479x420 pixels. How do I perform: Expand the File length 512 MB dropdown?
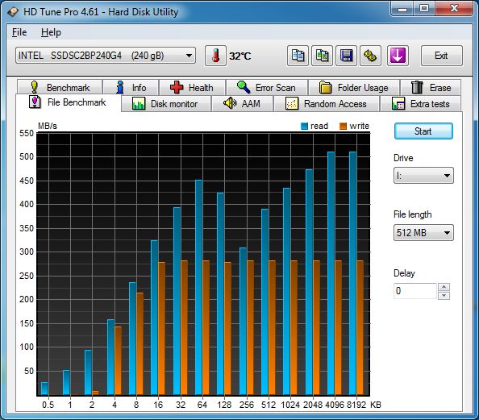pos(423,233)
